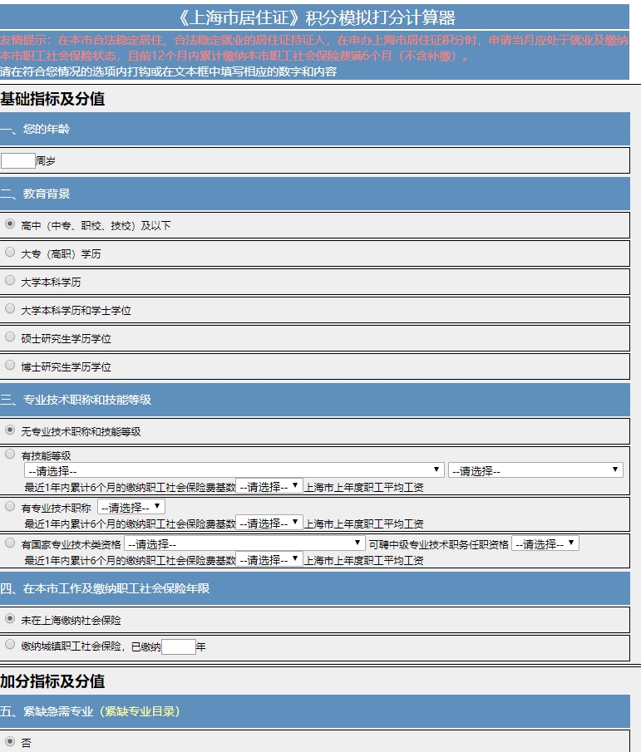The width and height of the screenshot is (641, 752).
Task: Select 大学本科学历 radio option
Action: click(10, 281)
